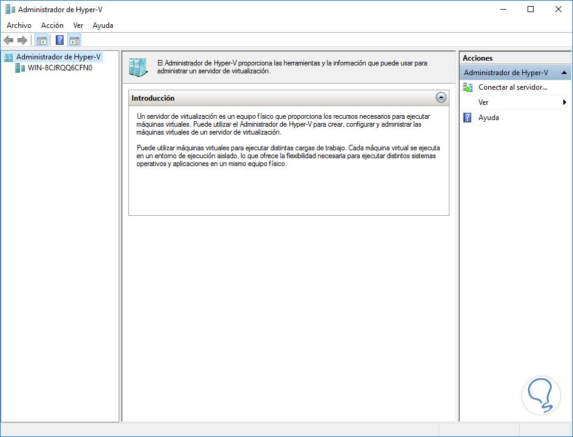
Task: Toggle the console tree pane icon
Action: (x=42, y=40)
